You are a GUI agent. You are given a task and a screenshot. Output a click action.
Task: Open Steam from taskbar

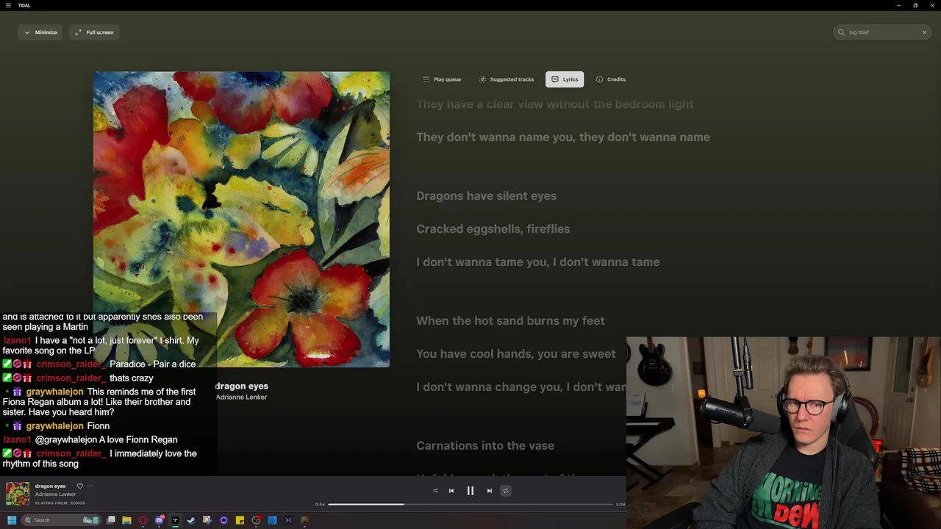[191, 520]
